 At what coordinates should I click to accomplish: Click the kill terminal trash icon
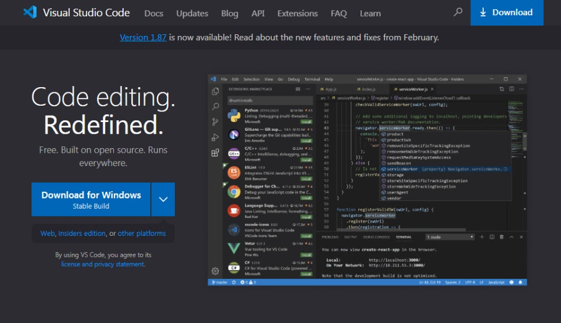502,236
